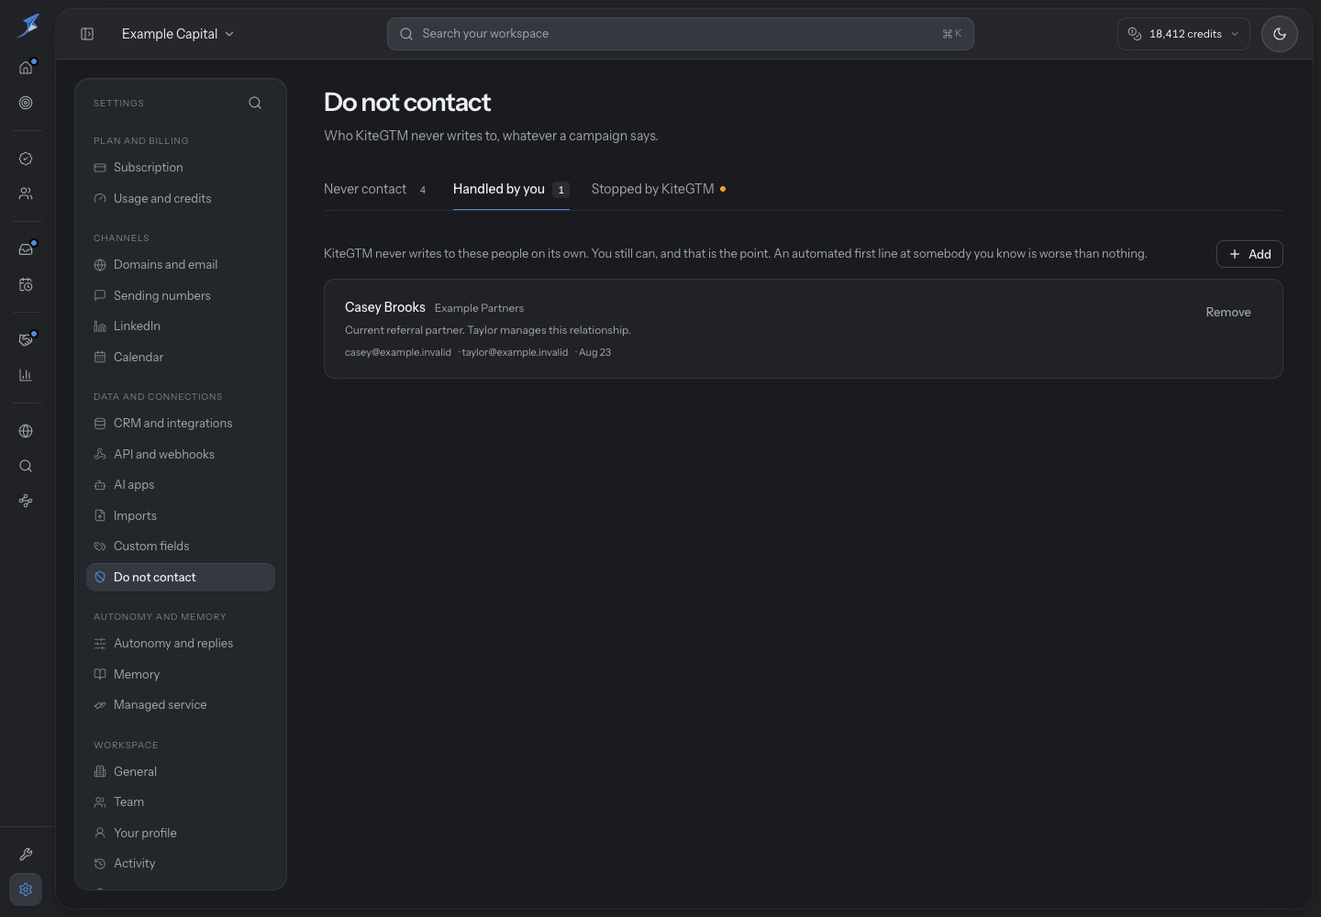Open the calendar-clock icon in left rail
Viewport: 1321px width, 917px height.
point(26,284)
